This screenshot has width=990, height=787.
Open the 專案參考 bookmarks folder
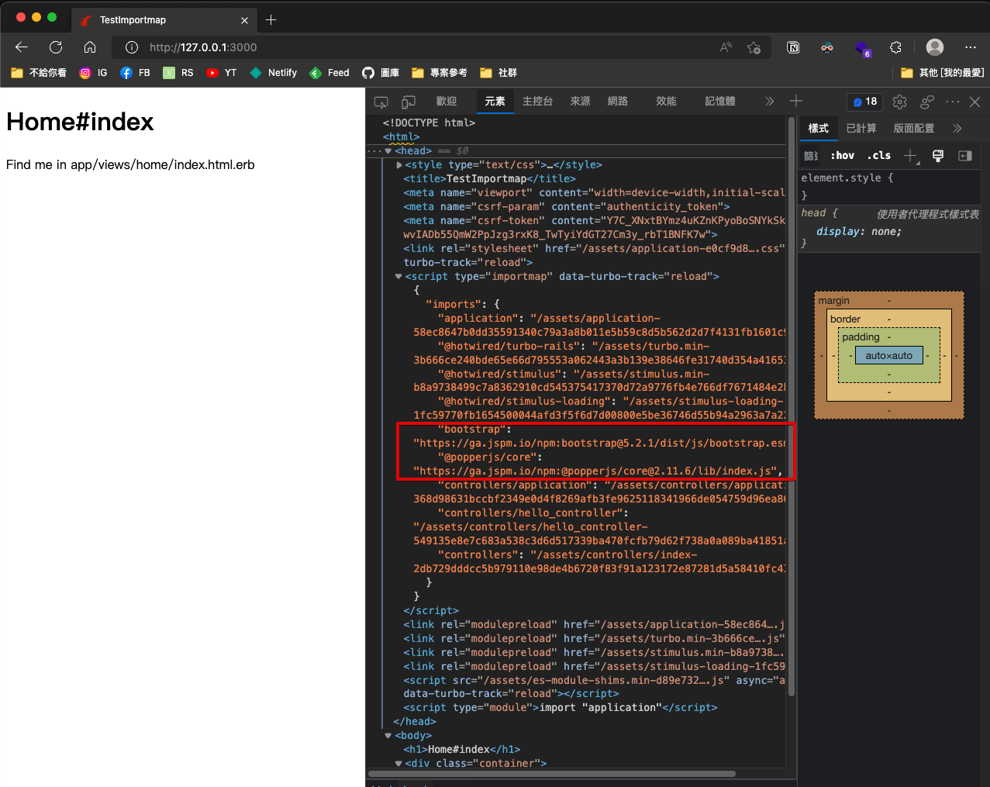point(440,73)
